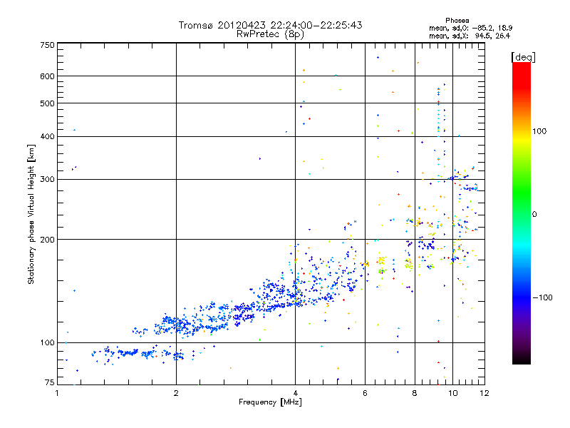570x428 pixels.
Task: Click the x-axis tick label '12'
Action: pos(484,393)
